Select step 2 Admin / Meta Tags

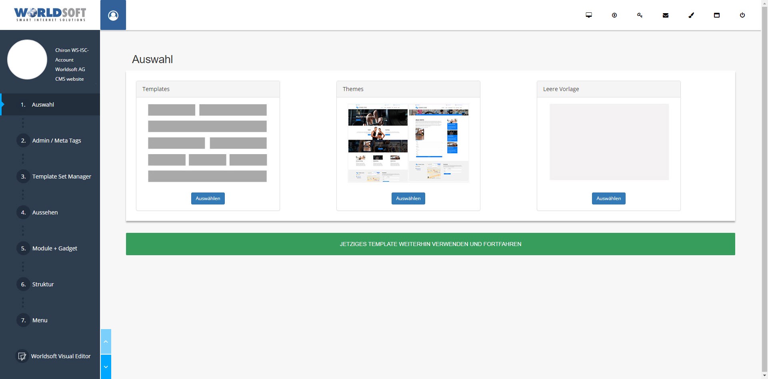click(x=56, y=141)
